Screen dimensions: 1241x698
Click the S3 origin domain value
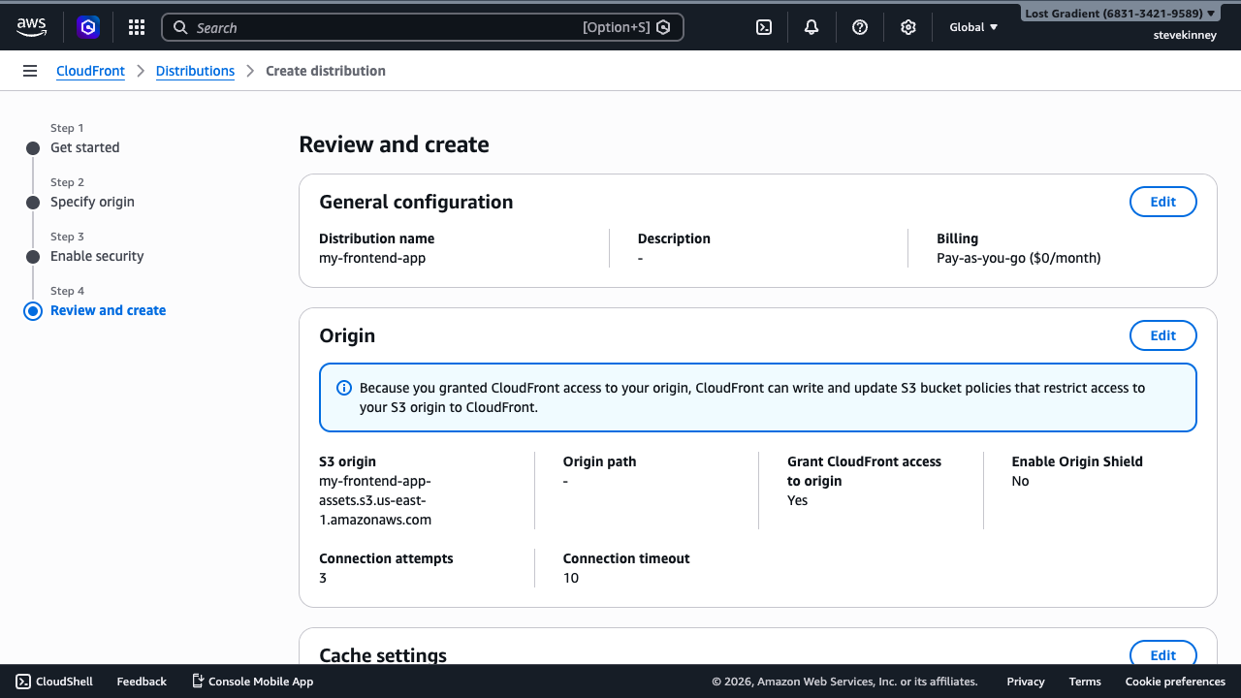[375, 500]
